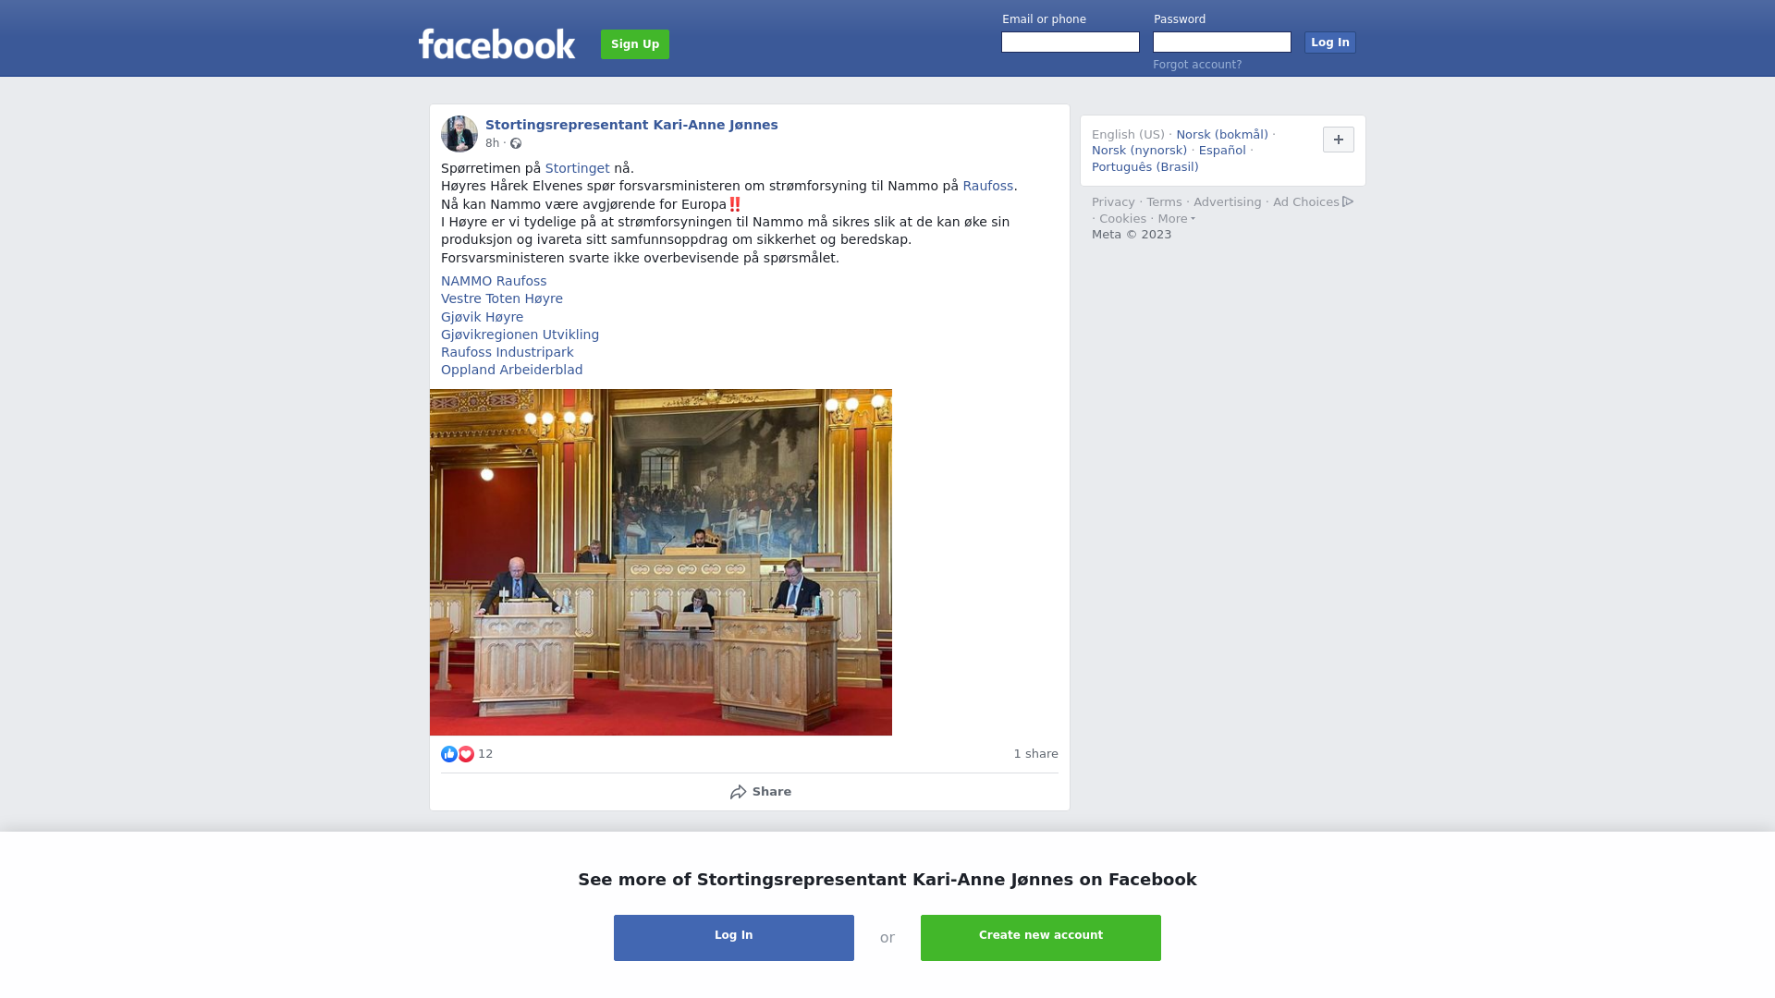Switch language to Norsk (bokmål)
1775x998 pixels.
1222,135
